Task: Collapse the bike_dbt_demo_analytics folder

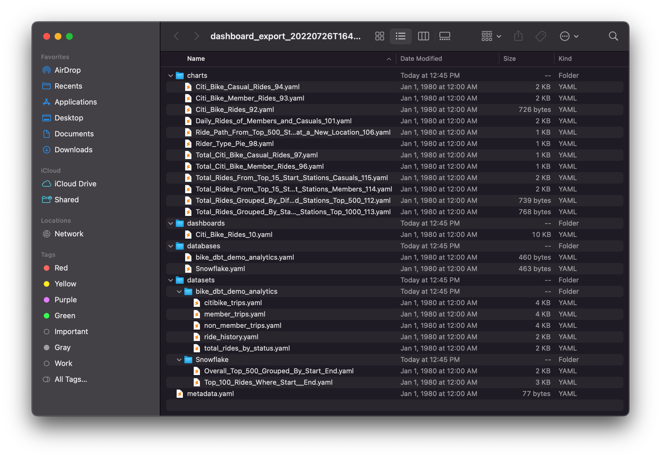Action: [179, 292]
